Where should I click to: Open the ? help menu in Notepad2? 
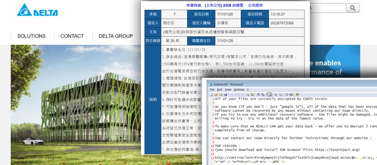tap(248, 90)
